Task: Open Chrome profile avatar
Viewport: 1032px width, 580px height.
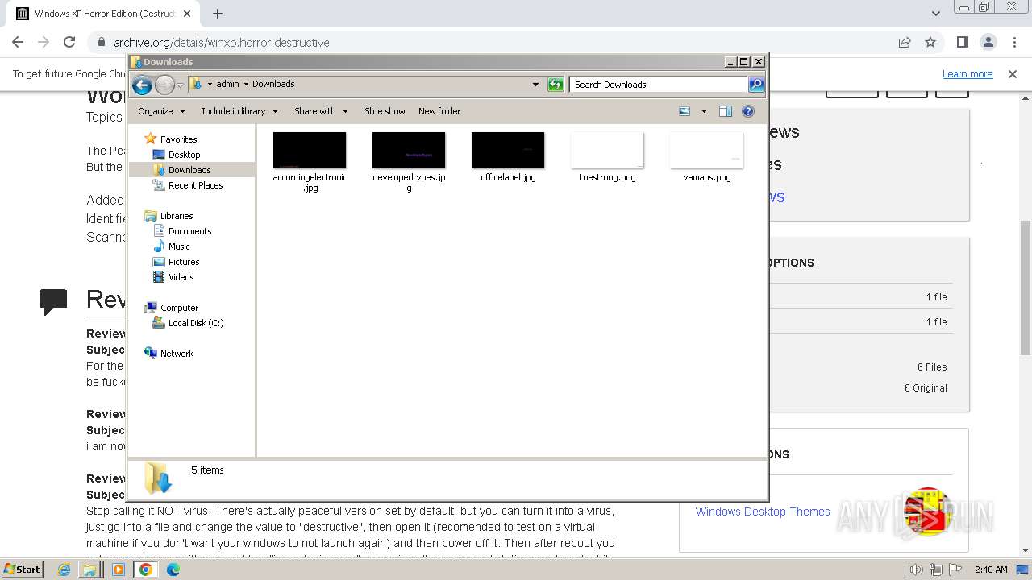Action: pyautogui.click(x=988, y=42)
